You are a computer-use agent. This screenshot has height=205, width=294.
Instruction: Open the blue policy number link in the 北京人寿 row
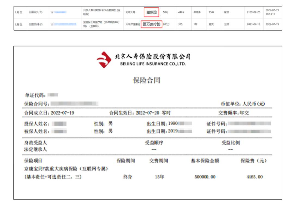point(60,12)
